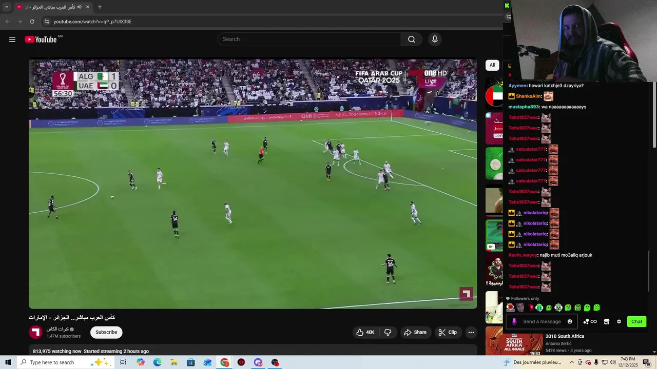Open the chat shop icon
The height and width of the screenshot is (369, 657).
click(x=606, y=321)
